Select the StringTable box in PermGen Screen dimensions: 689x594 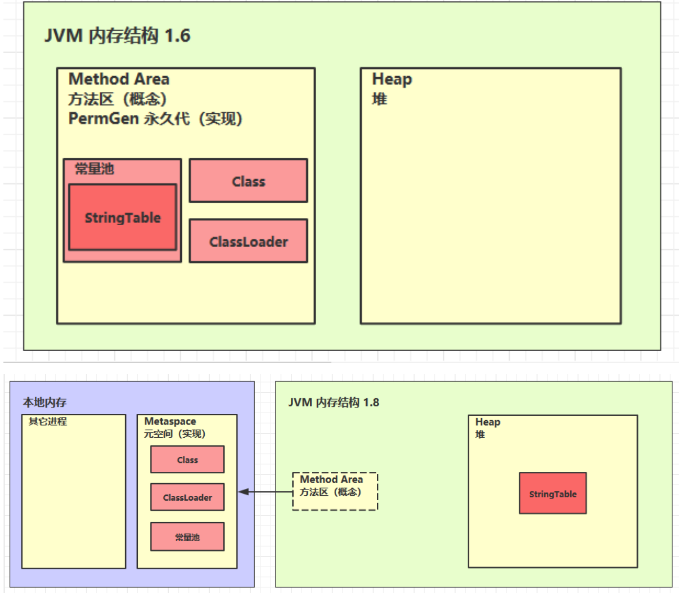coord(122,218)
